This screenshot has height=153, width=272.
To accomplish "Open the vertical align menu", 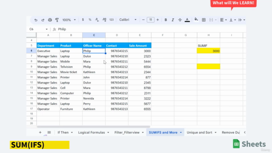I will tap(232, 20).
